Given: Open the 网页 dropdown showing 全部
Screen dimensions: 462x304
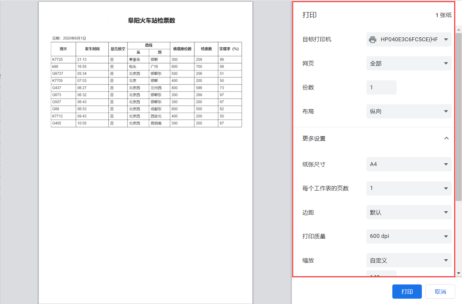Looking at the screenshot, I should tap(409, 63).
